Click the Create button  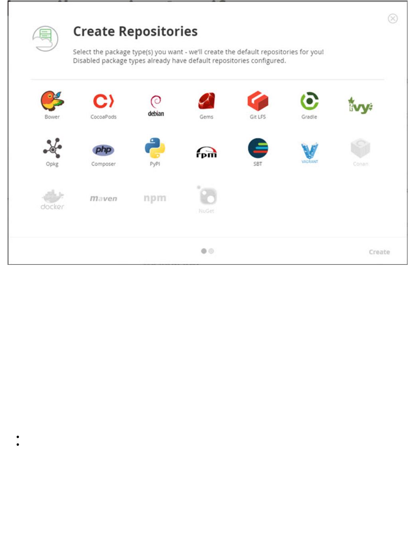379,252
